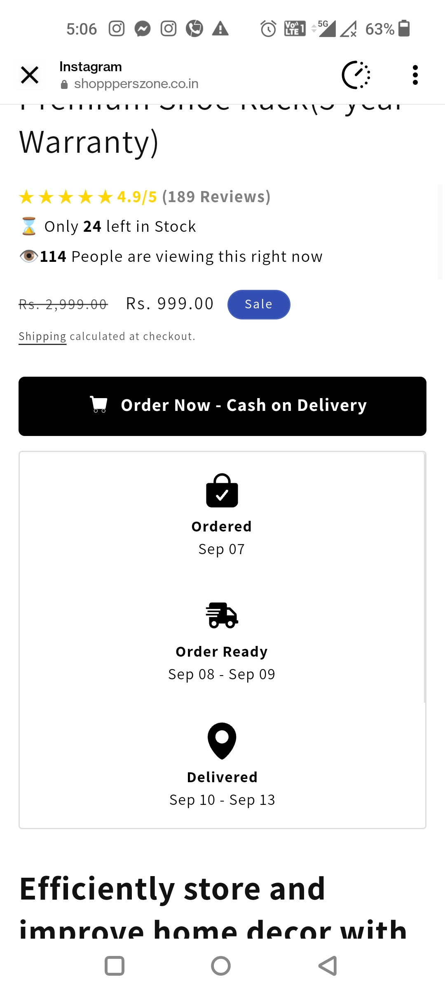Tap the cart icon in the order button
Viewport: 445px width, 993px height.
pyautogui.click(x=99, y=405)
